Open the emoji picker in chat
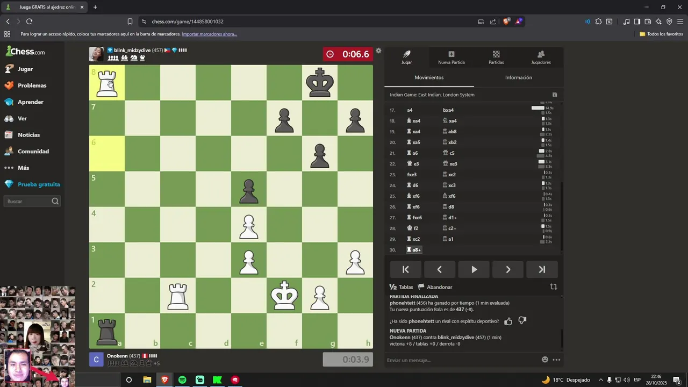The width and height of the screenshot is (688, 387). 545,360
